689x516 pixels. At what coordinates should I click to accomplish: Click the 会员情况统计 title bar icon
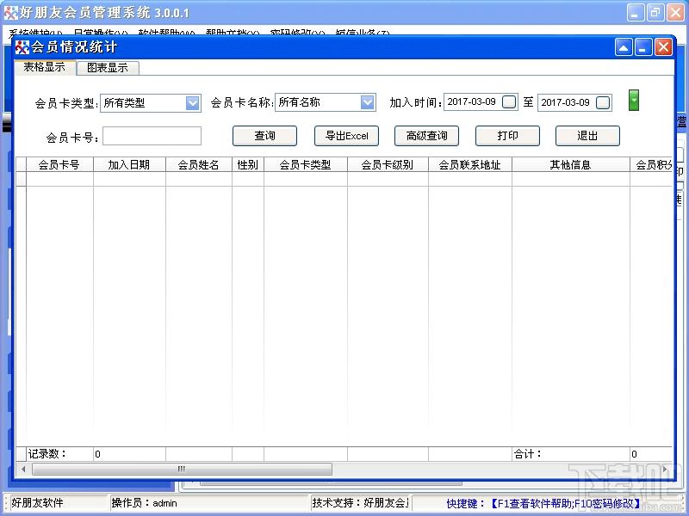(22, 47)
